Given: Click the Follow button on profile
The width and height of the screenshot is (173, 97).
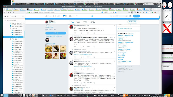Looking at the screenshot, I should (132, 22).
